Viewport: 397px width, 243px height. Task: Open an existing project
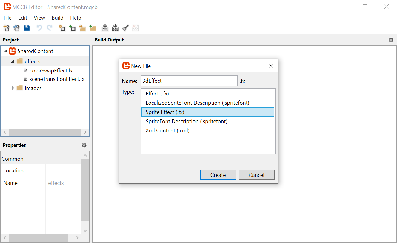[x=16, y=28]
